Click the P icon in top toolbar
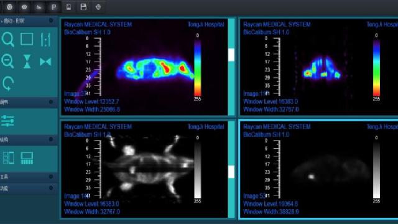This screenshot has height=224, width=398. pos(53,7)
